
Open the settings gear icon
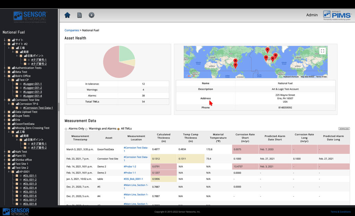click(x=92, y=15)
